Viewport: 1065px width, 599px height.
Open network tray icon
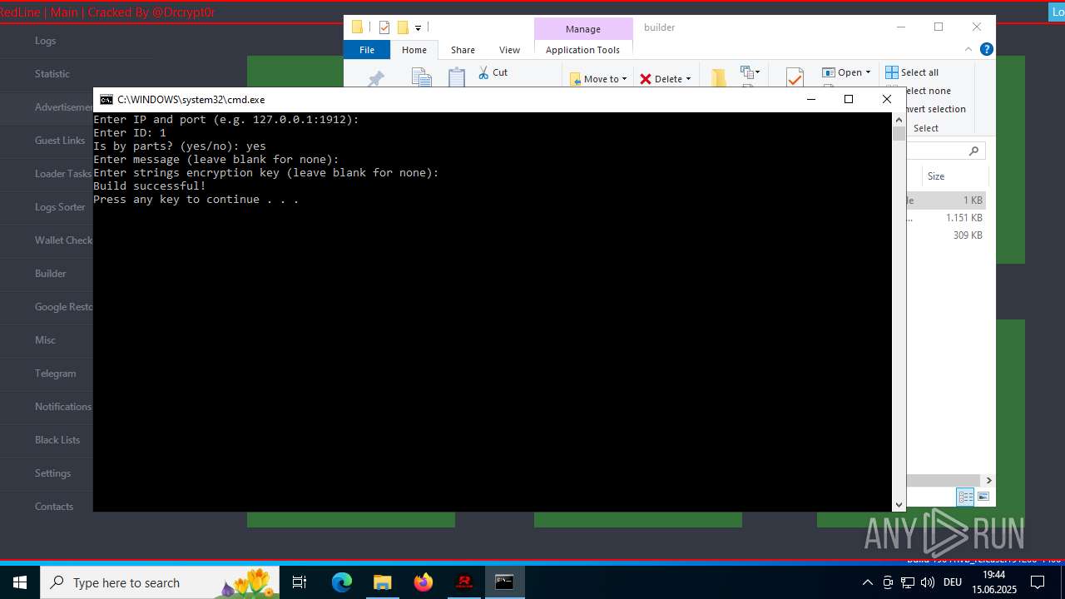(x=908, y=582)
